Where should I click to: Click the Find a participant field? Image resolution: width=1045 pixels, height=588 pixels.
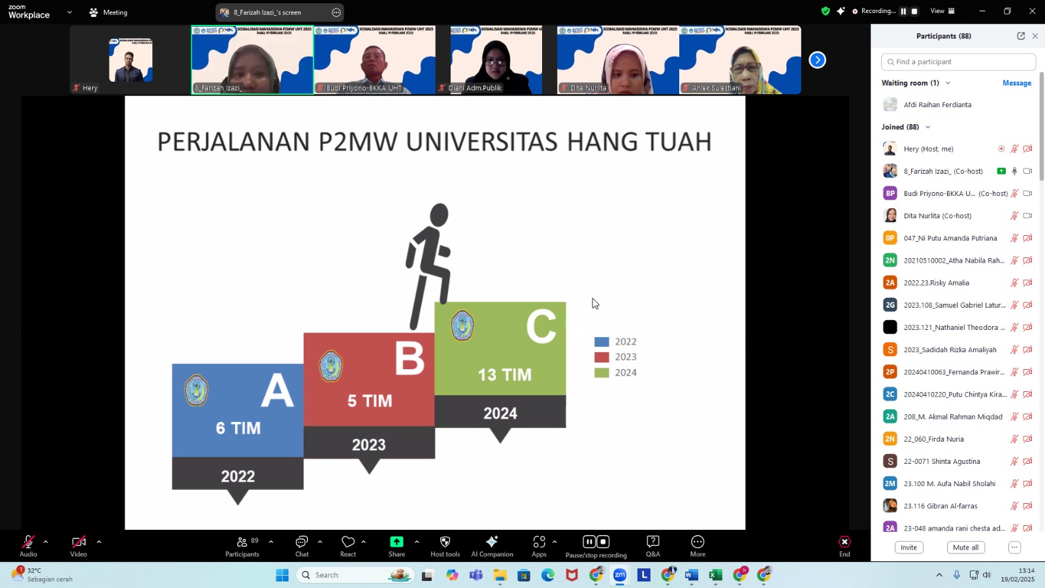(x=959, y=62)
